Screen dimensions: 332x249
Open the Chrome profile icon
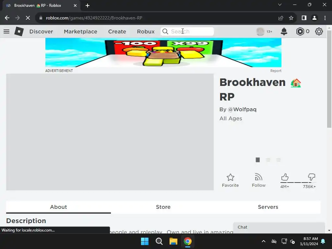314,18
